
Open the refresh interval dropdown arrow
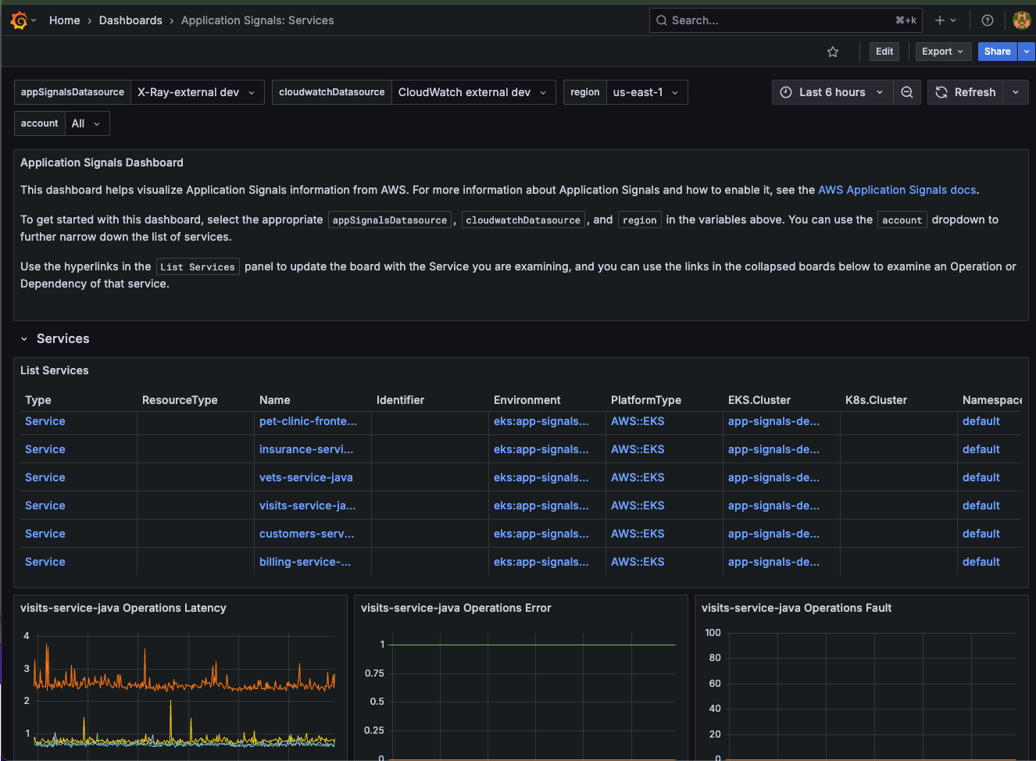(1016, 92)
